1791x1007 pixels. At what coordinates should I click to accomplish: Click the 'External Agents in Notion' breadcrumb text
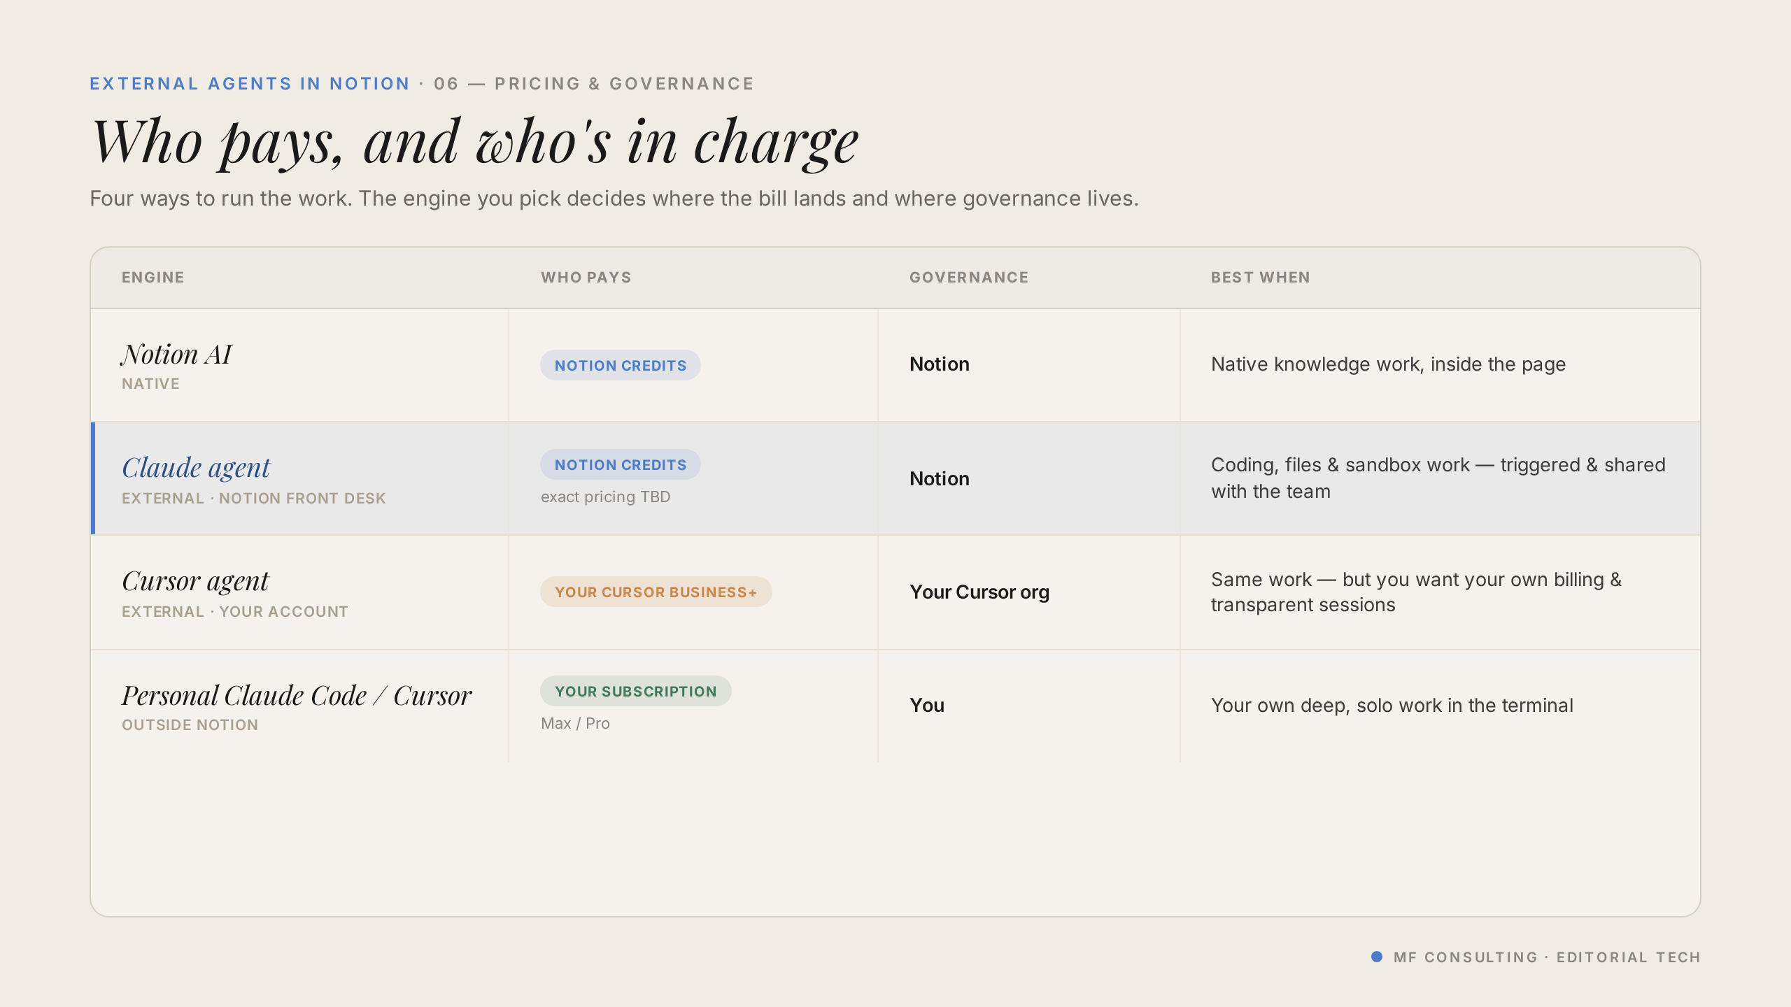[249, 84]
